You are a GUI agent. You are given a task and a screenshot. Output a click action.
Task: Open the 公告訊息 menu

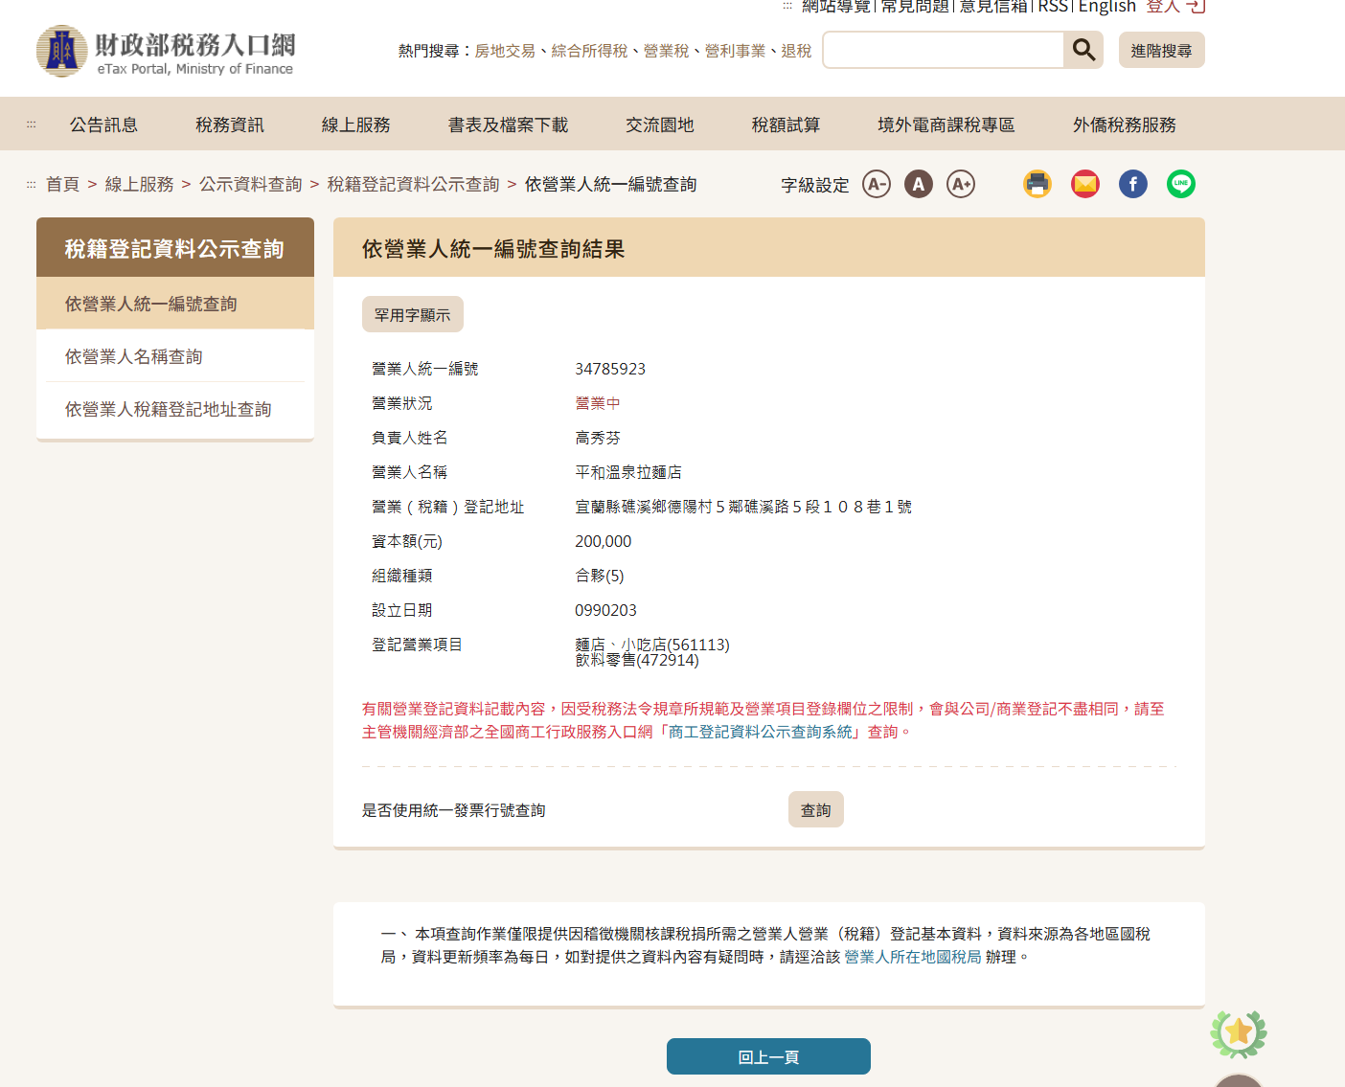(x=103, y=125)
